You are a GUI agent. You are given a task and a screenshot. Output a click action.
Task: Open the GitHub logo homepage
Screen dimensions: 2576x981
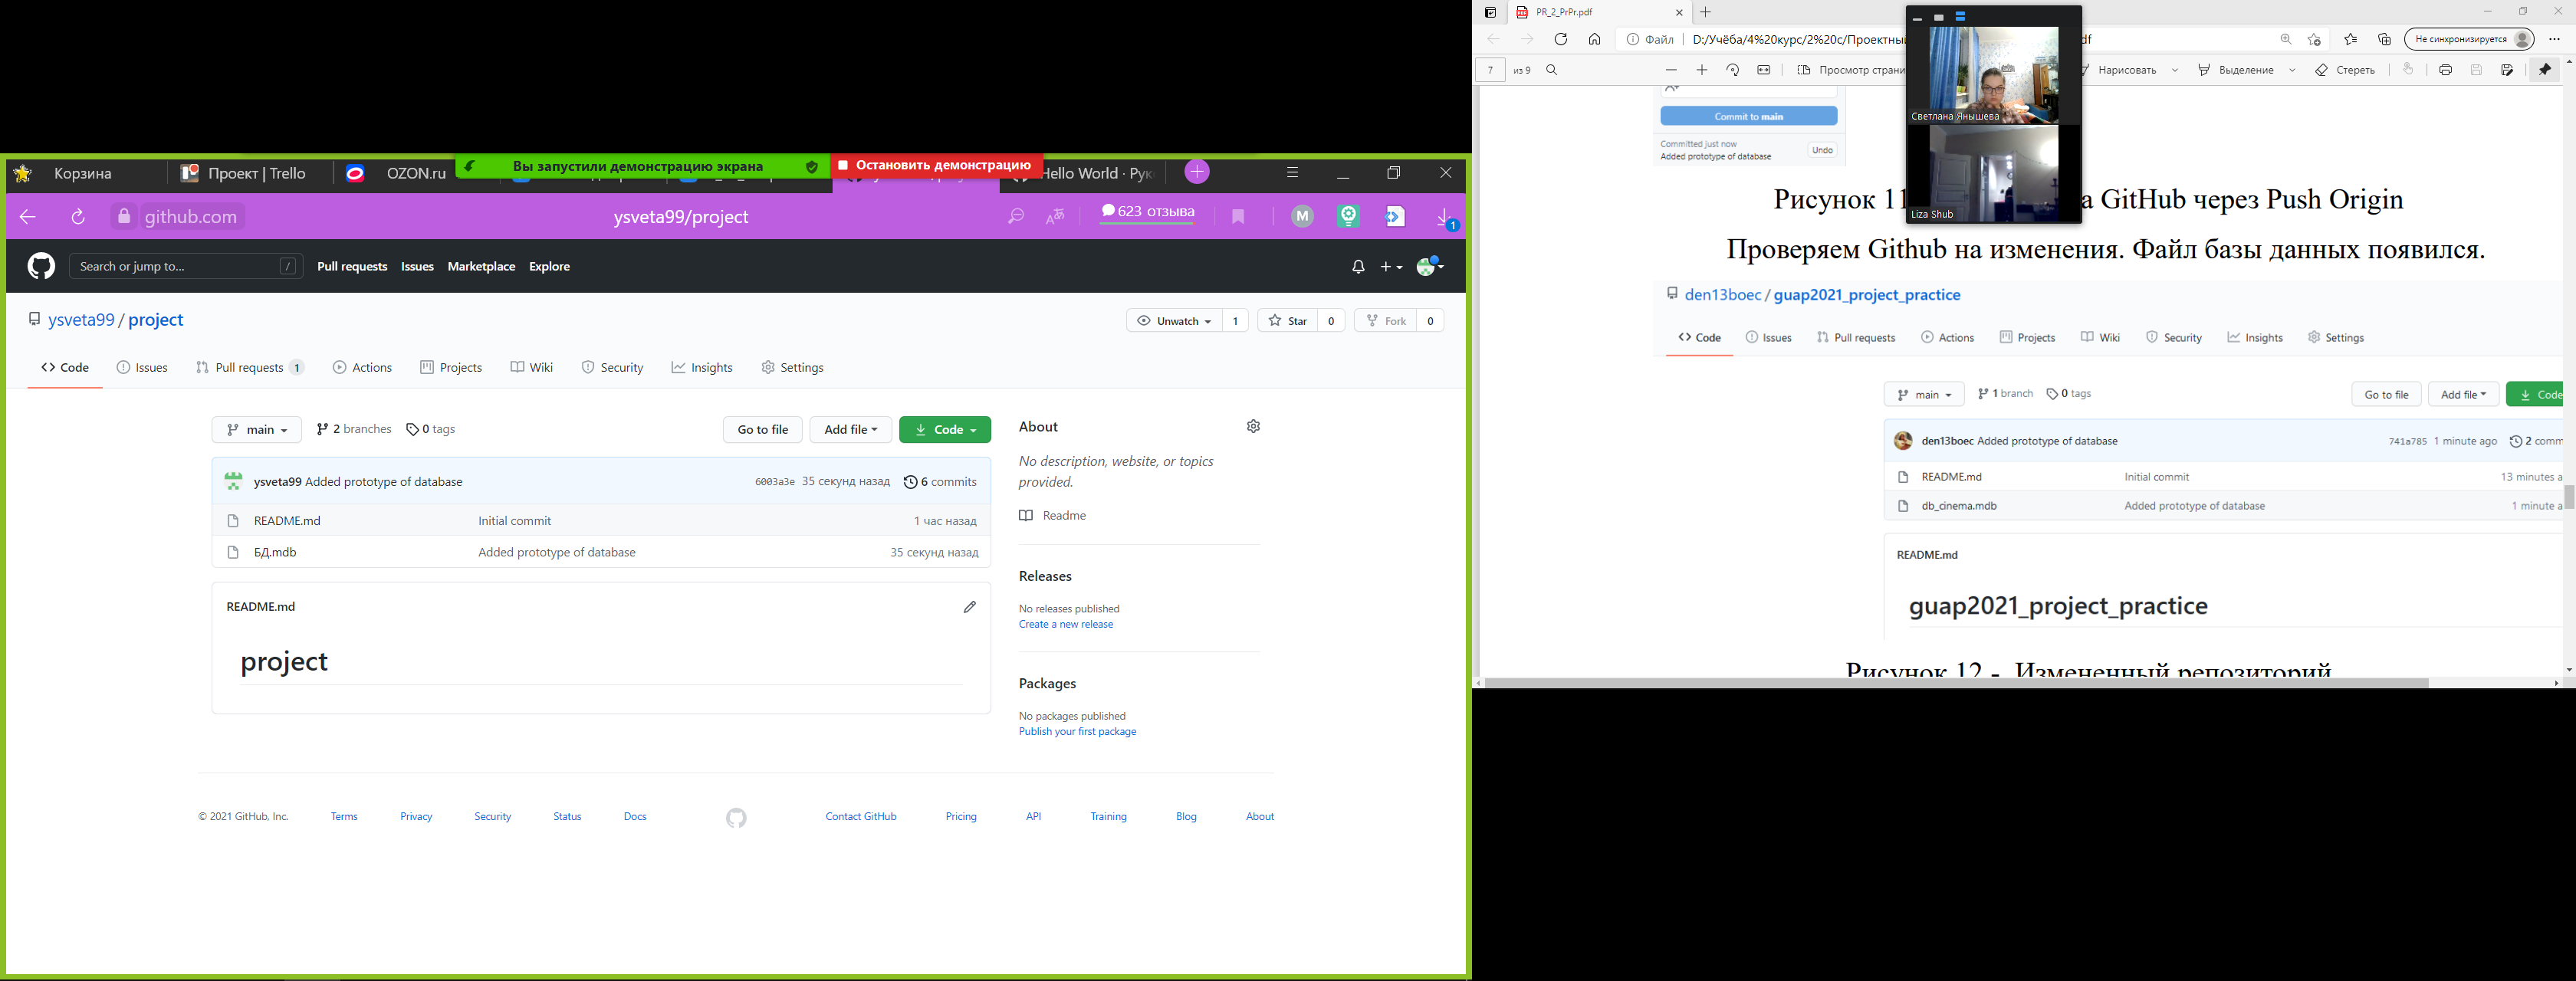[x=41, y=266]
